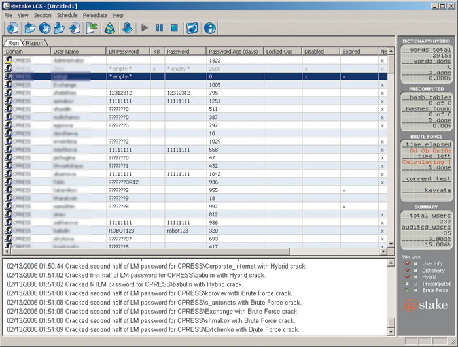Viewport: 458px width, 347px height.
Task: Click the accounts table scroll up arrow
Action: coord(391,52)
